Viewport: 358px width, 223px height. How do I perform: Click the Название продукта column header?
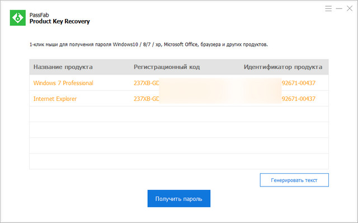coord(63,67)
